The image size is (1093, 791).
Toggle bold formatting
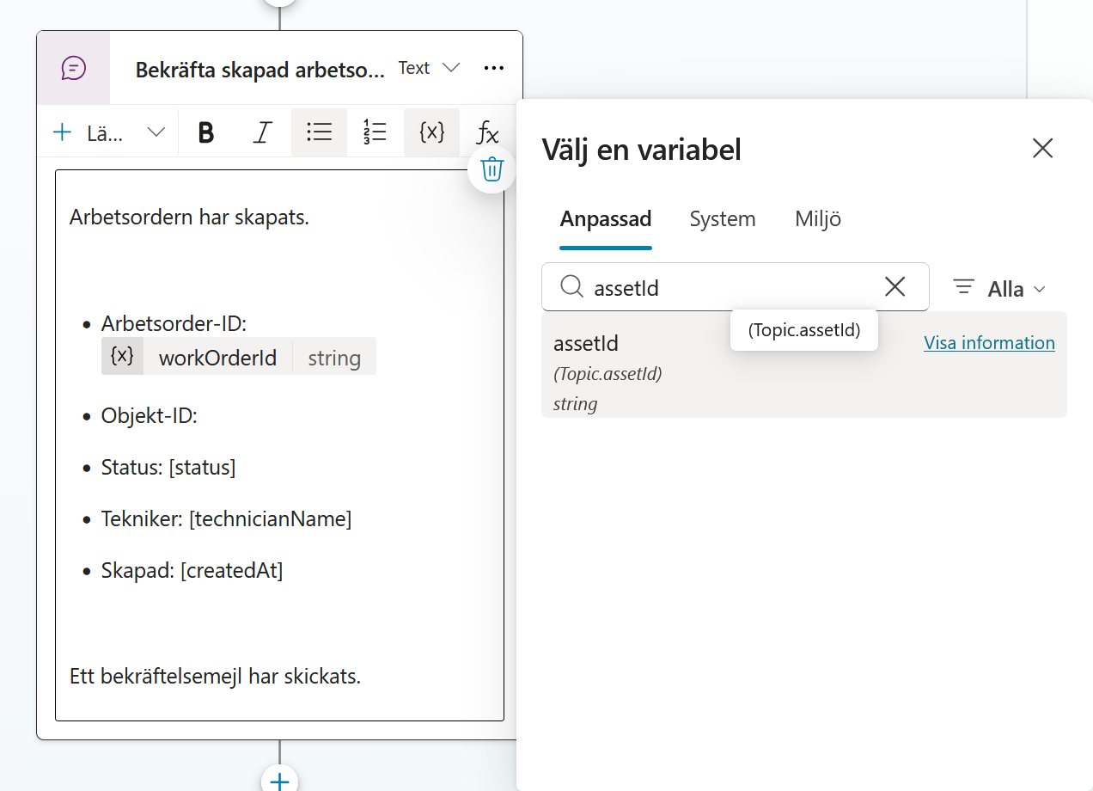tap(206, 132)
